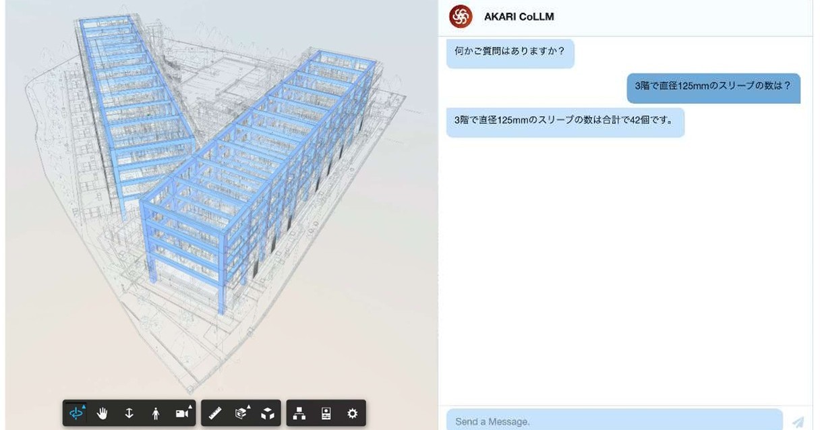Activate the Measure ruler tool
The image size is (822, 430).
tap(216, 413)
